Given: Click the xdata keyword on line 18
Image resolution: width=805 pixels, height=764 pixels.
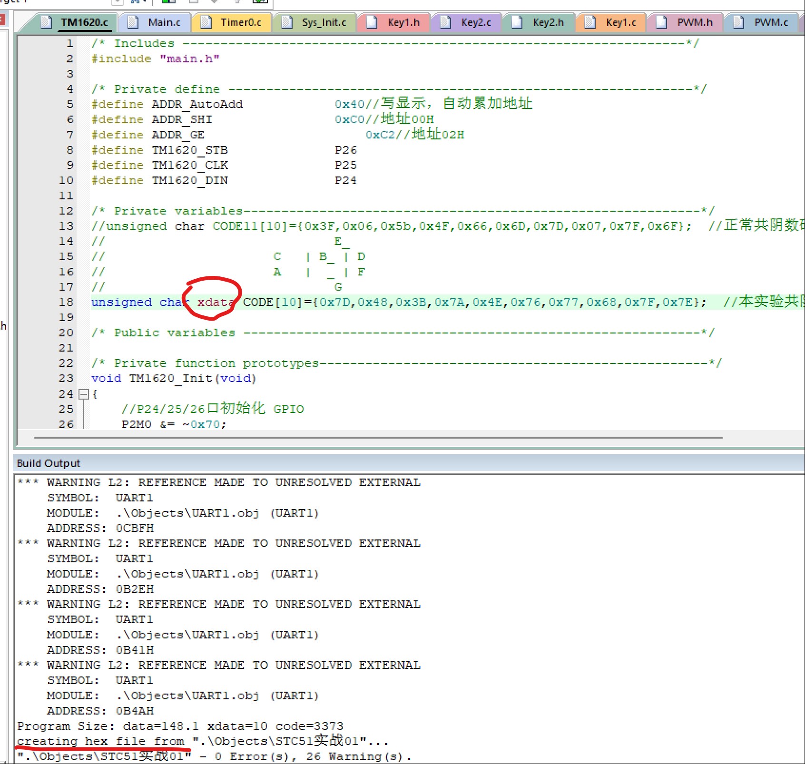Looking at the screenshot, I should [x=216, y=302].
